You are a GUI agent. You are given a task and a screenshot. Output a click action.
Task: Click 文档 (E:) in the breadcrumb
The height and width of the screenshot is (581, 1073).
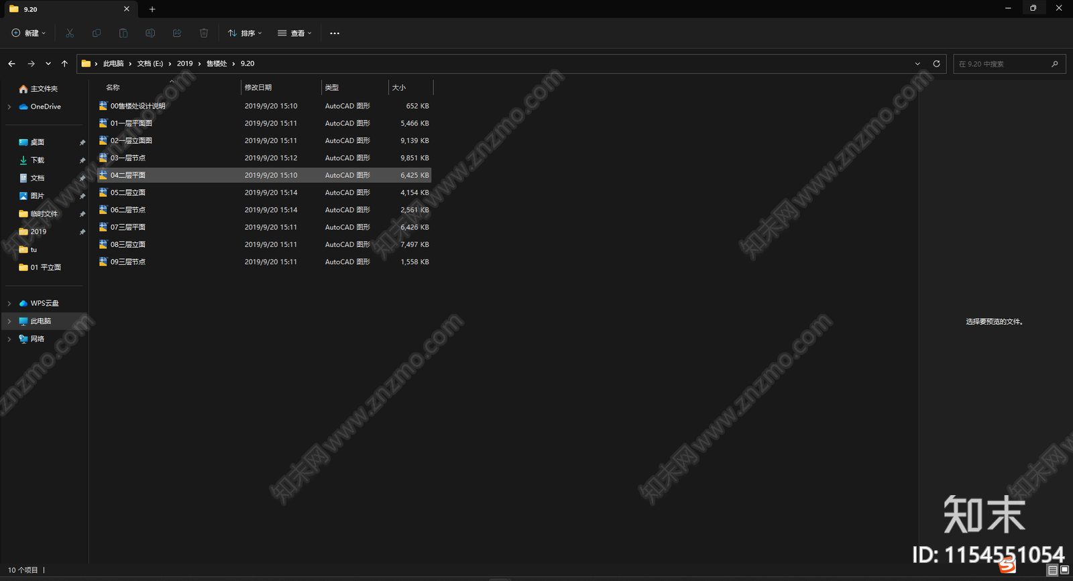pyautogui.click(x=150, y=64)
